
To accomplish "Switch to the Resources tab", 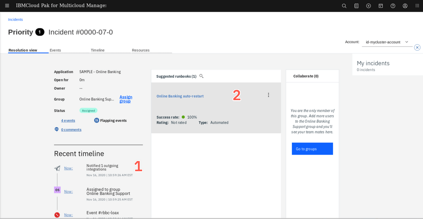I will pyautogui.click(x=152, y=50).
